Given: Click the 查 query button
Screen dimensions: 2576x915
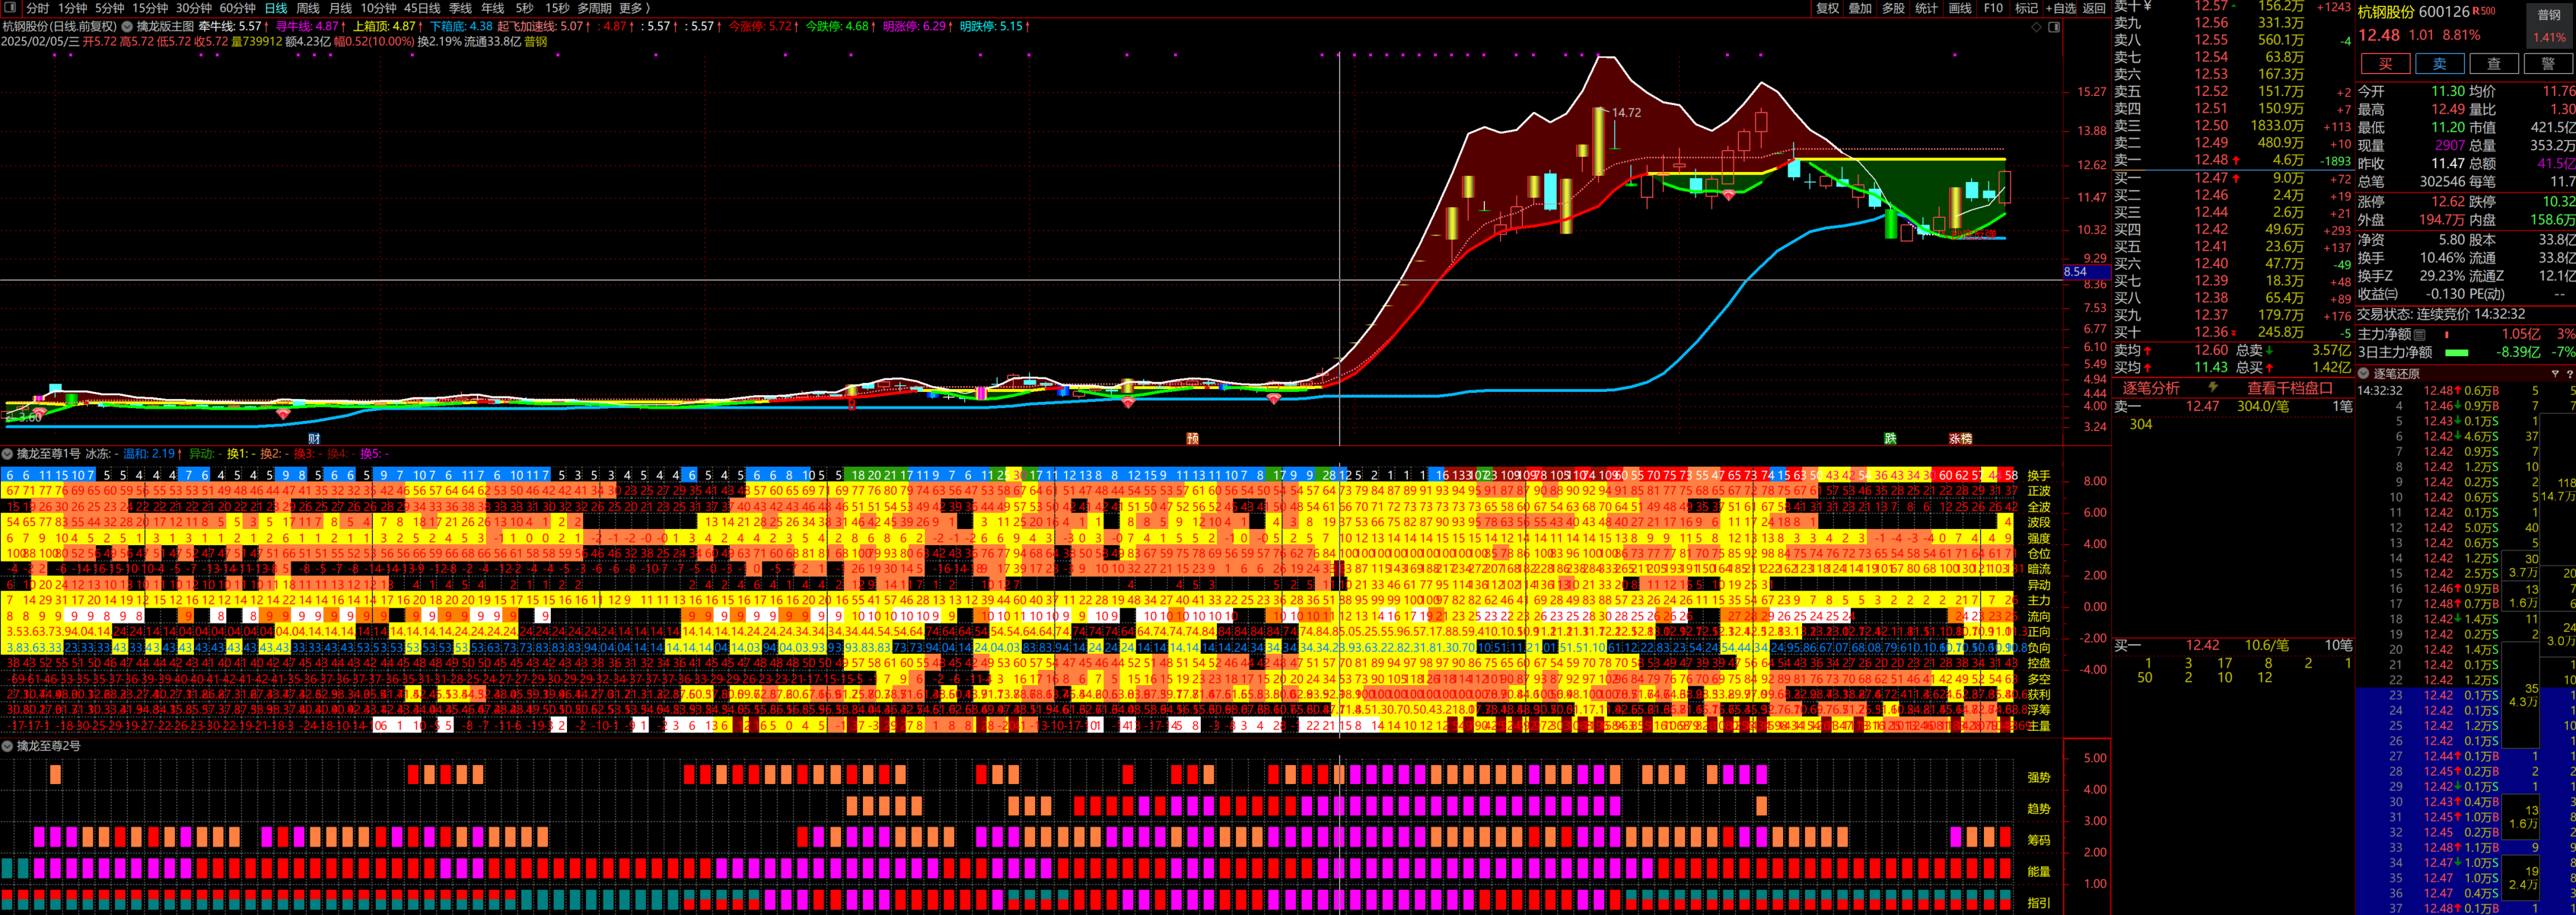Looking at the screenshot, I should pyautogui.click(x=2494, y=64).
